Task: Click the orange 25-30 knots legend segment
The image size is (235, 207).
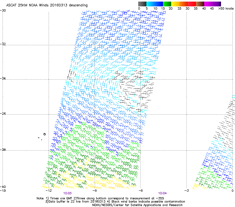Action: click(184, 4)
